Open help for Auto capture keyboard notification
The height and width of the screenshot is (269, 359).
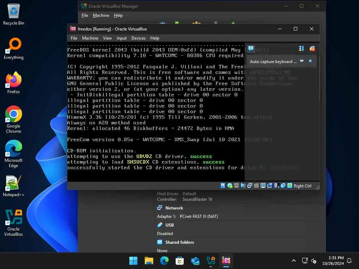[302, 61]
